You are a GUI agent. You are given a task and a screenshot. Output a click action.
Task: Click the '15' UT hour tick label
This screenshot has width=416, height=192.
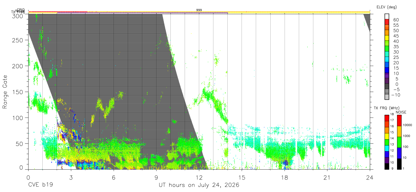pos(242,177)
